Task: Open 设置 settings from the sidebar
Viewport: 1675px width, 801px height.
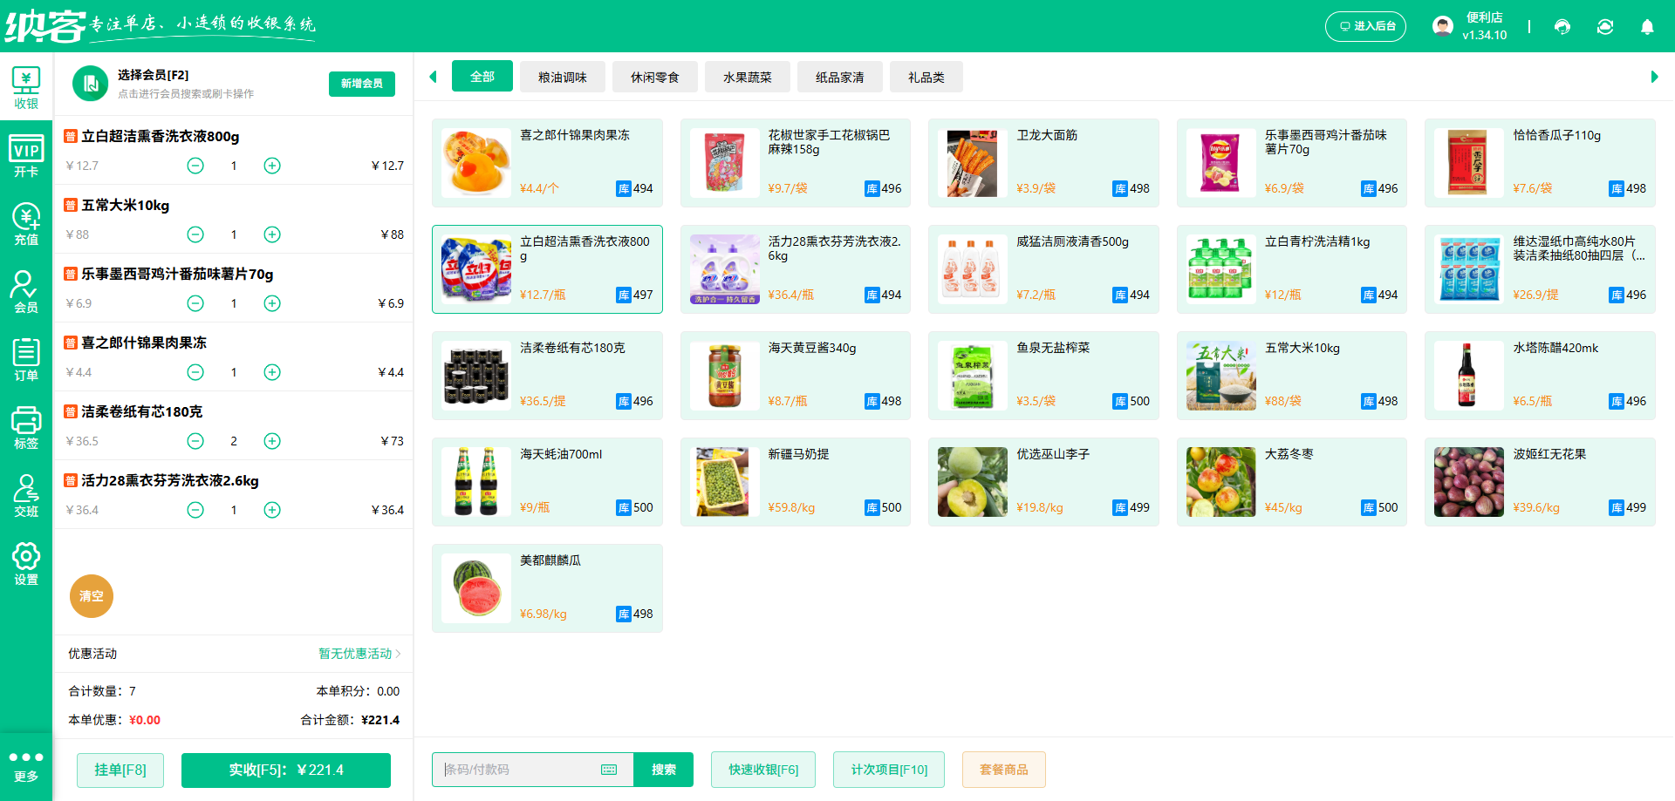Action: pos(26,562)
